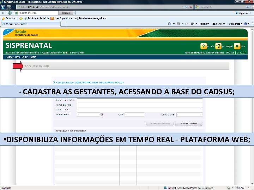254x190 pixels.
Task: Click the Read Mail envelope icon
Action: 187,24
